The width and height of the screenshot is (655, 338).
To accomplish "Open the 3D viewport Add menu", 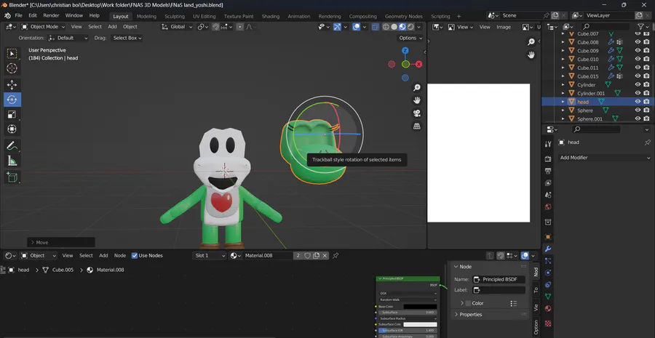I will 112,27.
